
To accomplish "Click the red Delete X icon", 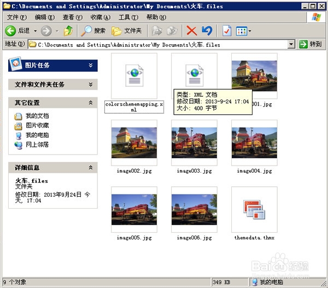I will tap(192, 31).
